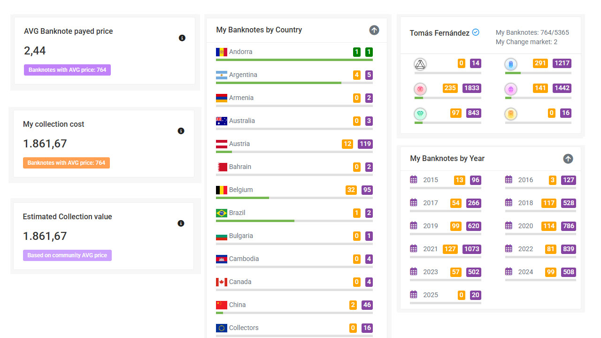Click the Brazil progress bar
The width and height of the screenshot is (601, 338).
294,221
